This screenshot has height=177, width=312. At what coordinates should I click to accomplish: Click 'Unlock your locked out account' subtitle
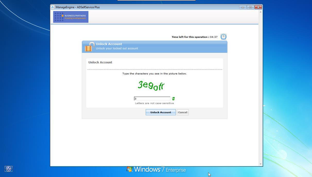coord(117,48)
